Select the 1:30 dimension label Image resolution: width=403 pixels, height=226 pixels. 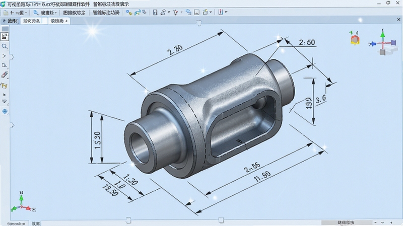point(130,180)
